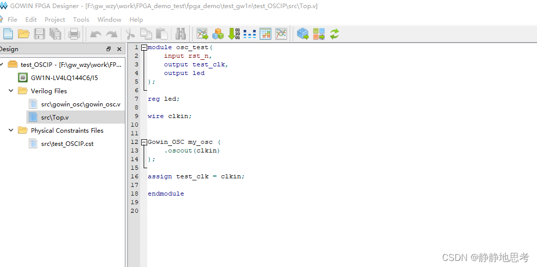Click the Print toolbar icon
Viewport: 537px width, 267px height.
click(74, 33)
